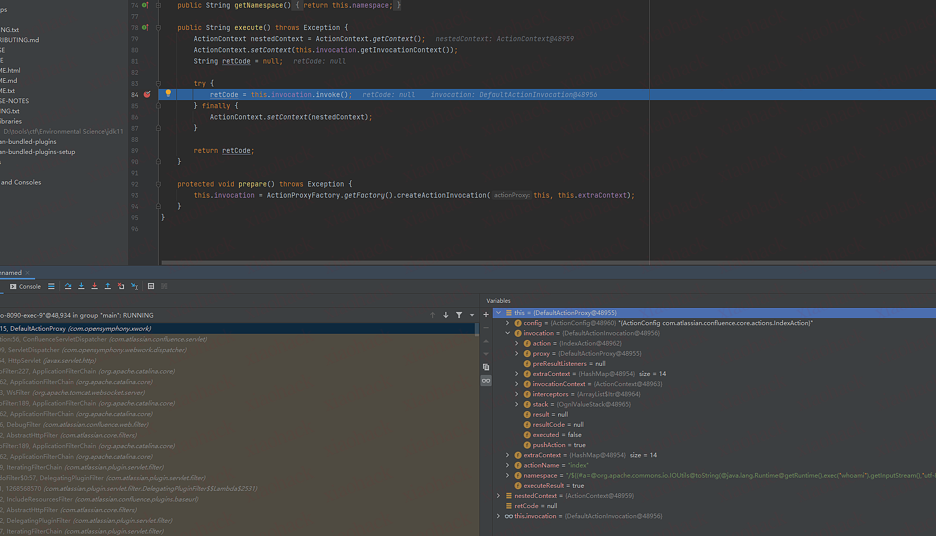Image resolution: width=936 pixels, height=536 pixels.
Task: Click the Remove Watch minus icon
Action: (x=486, y=328)
